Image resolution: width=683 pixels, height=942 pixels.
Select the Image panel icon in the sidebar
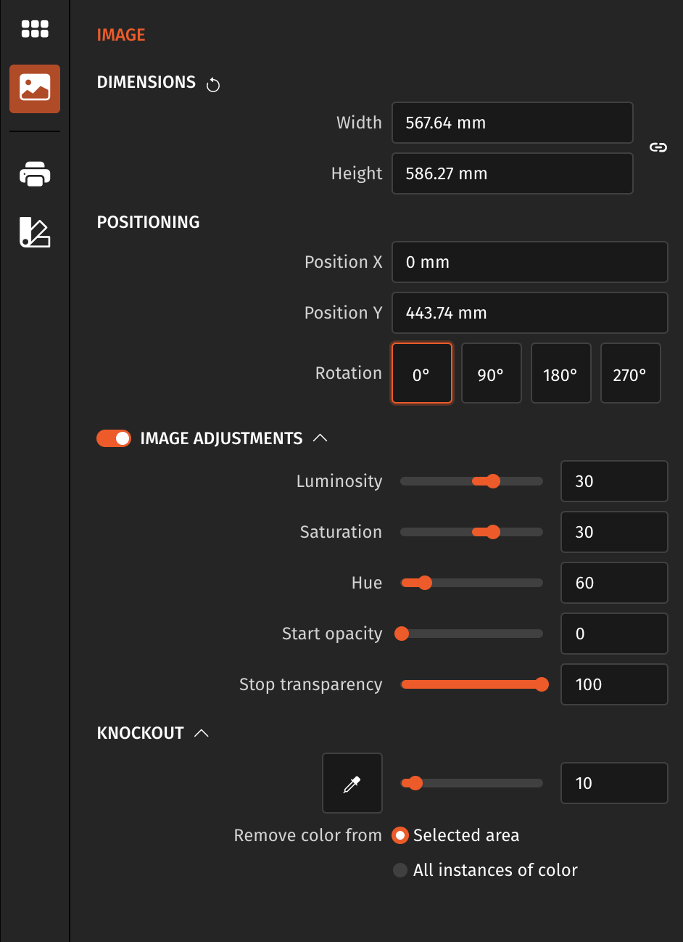coord(34,89)
